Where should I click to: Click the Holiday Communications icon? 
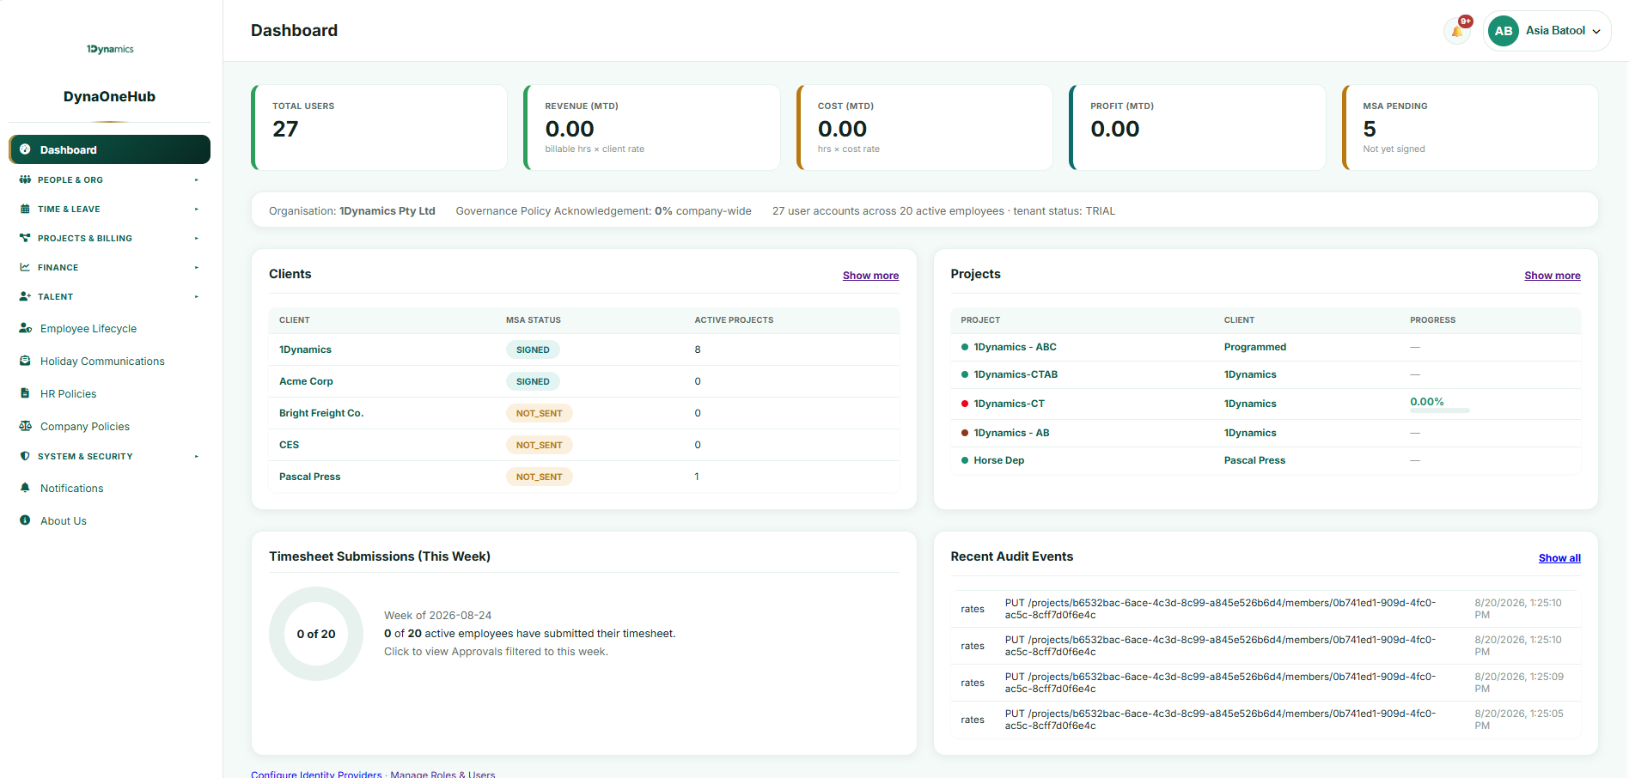tap(25, 361)
